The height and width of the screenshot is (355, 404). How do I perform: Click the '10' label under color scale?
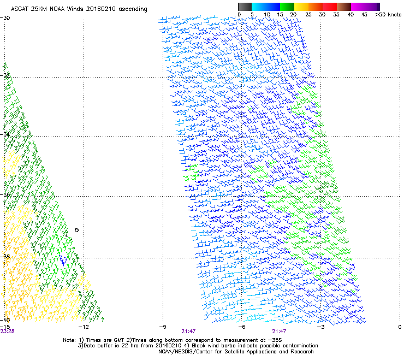(267, 14)
